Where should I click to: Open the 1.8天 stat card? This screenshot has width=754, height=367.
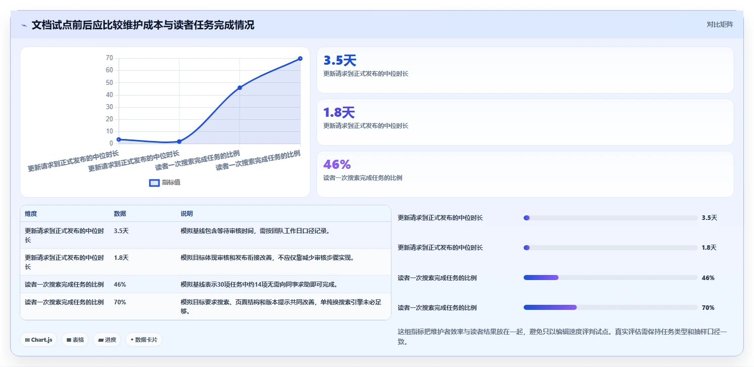coord(525,122)
